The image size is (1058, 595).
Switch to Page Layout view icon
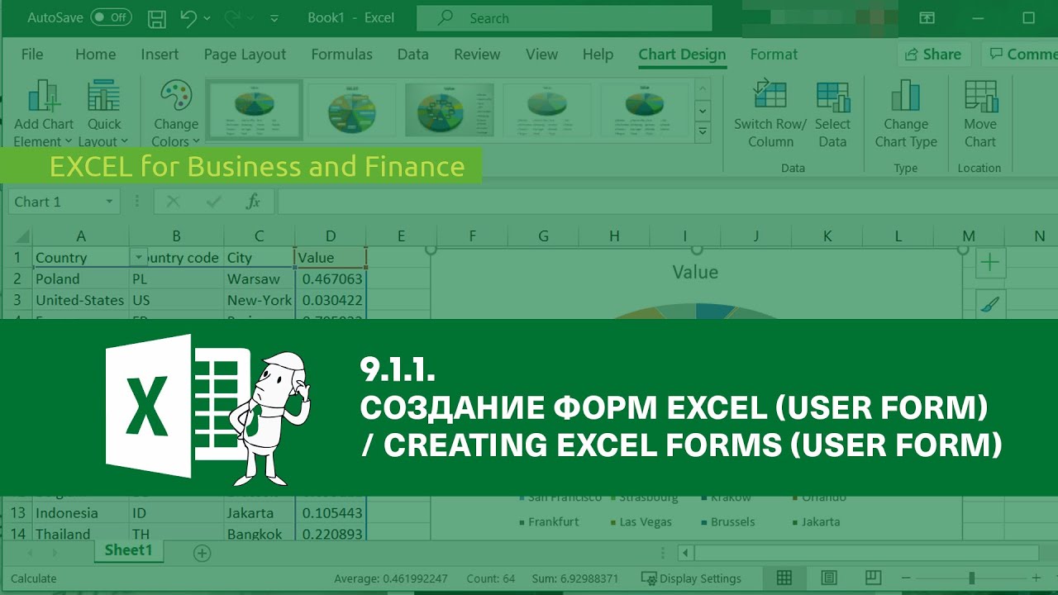pos(829,578)
